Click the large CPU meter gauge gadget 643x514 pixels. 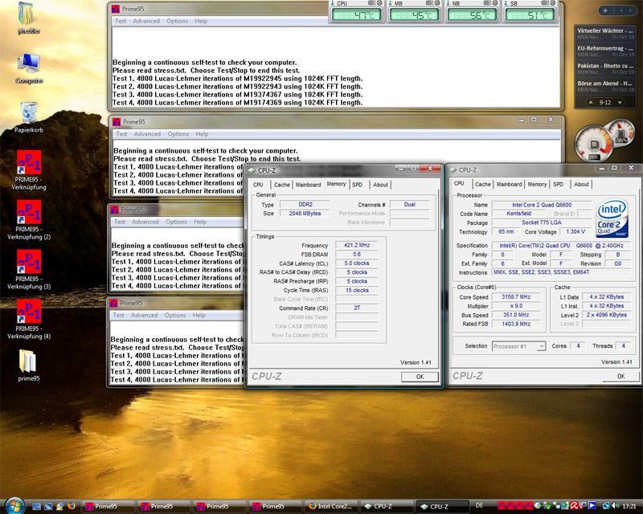[x=593, y=144]
